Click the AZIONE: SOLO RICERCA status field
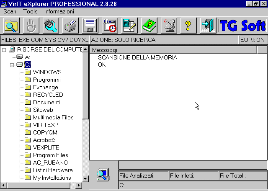 coord(164,40)
